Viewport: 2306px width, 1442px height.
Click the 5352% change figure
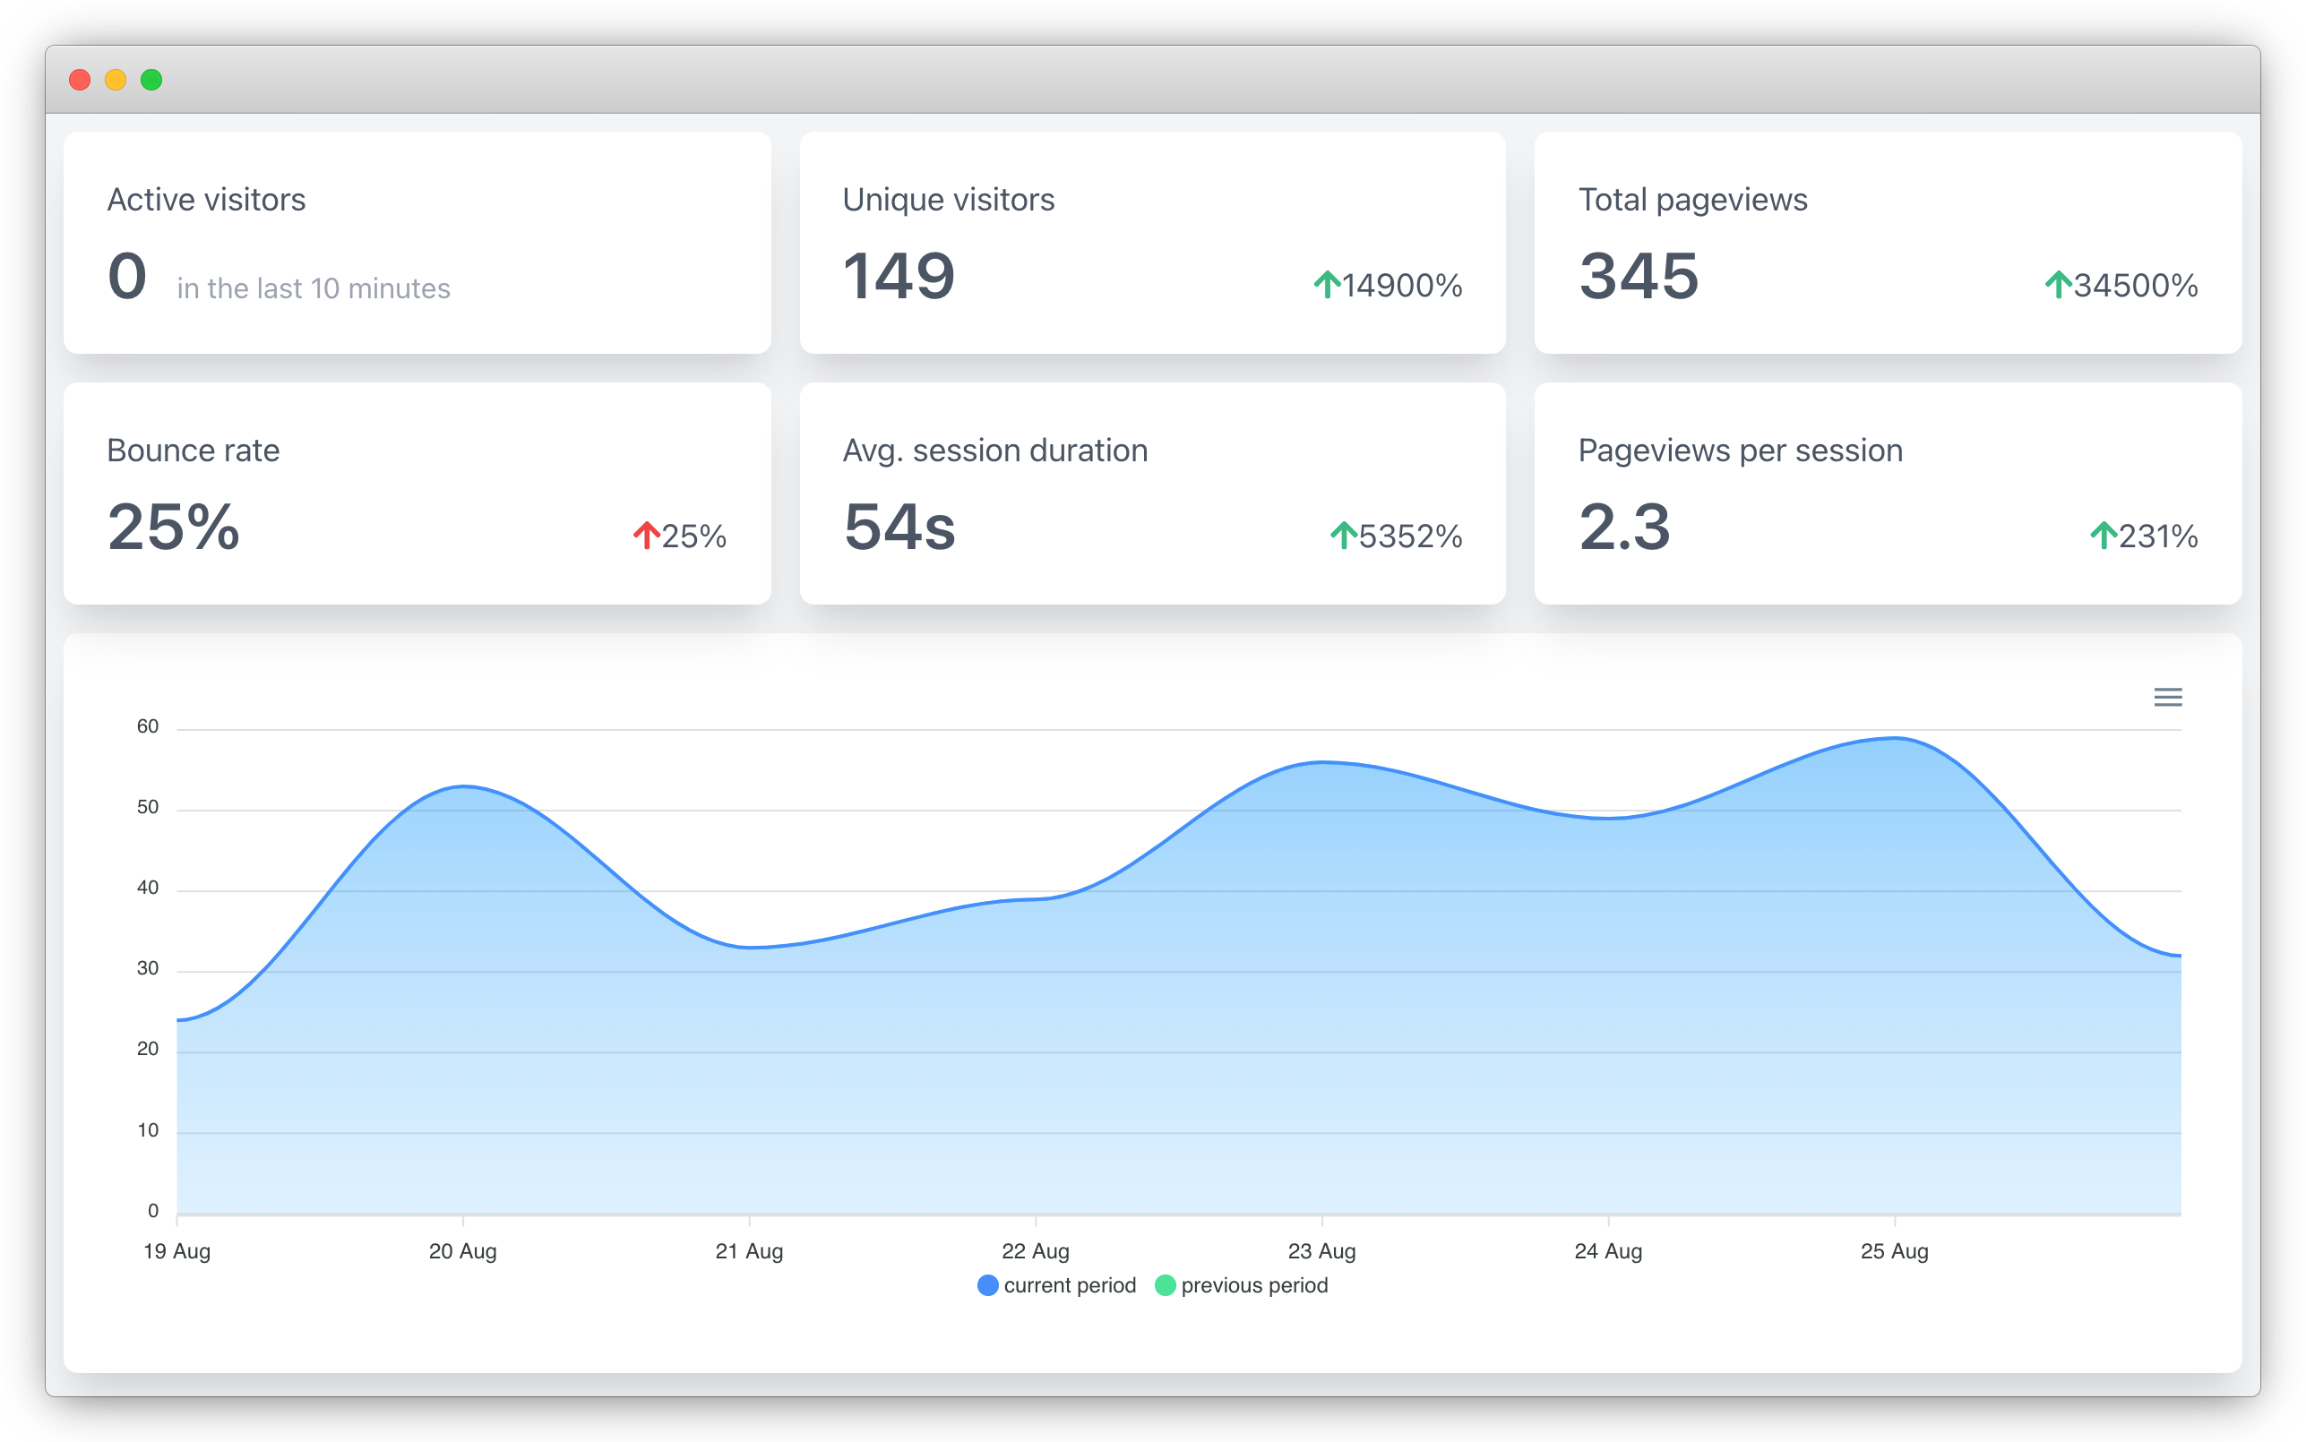point(1410,536)
